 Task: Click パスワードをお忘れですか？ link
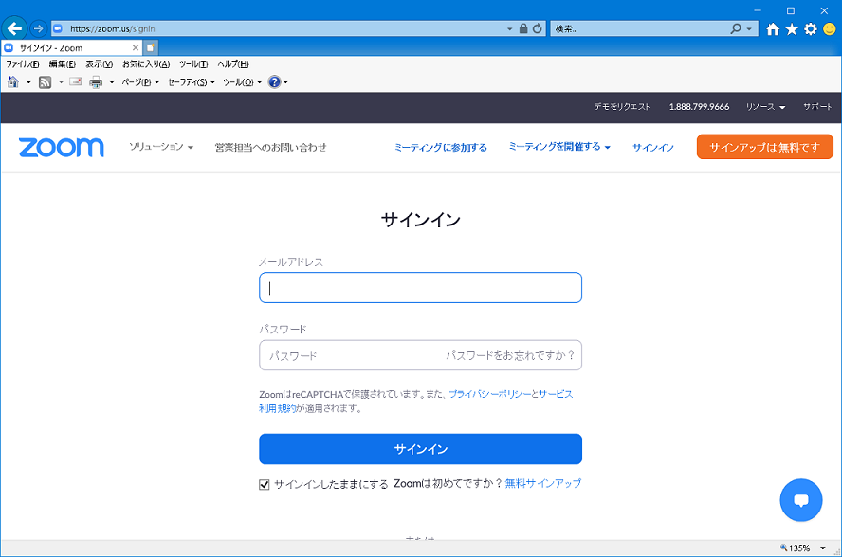pos(511,355)
